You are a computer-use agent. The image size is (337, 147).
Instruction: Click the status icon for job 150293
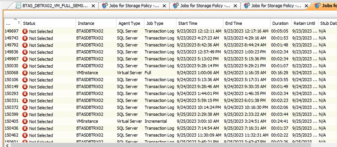point(25,94)
